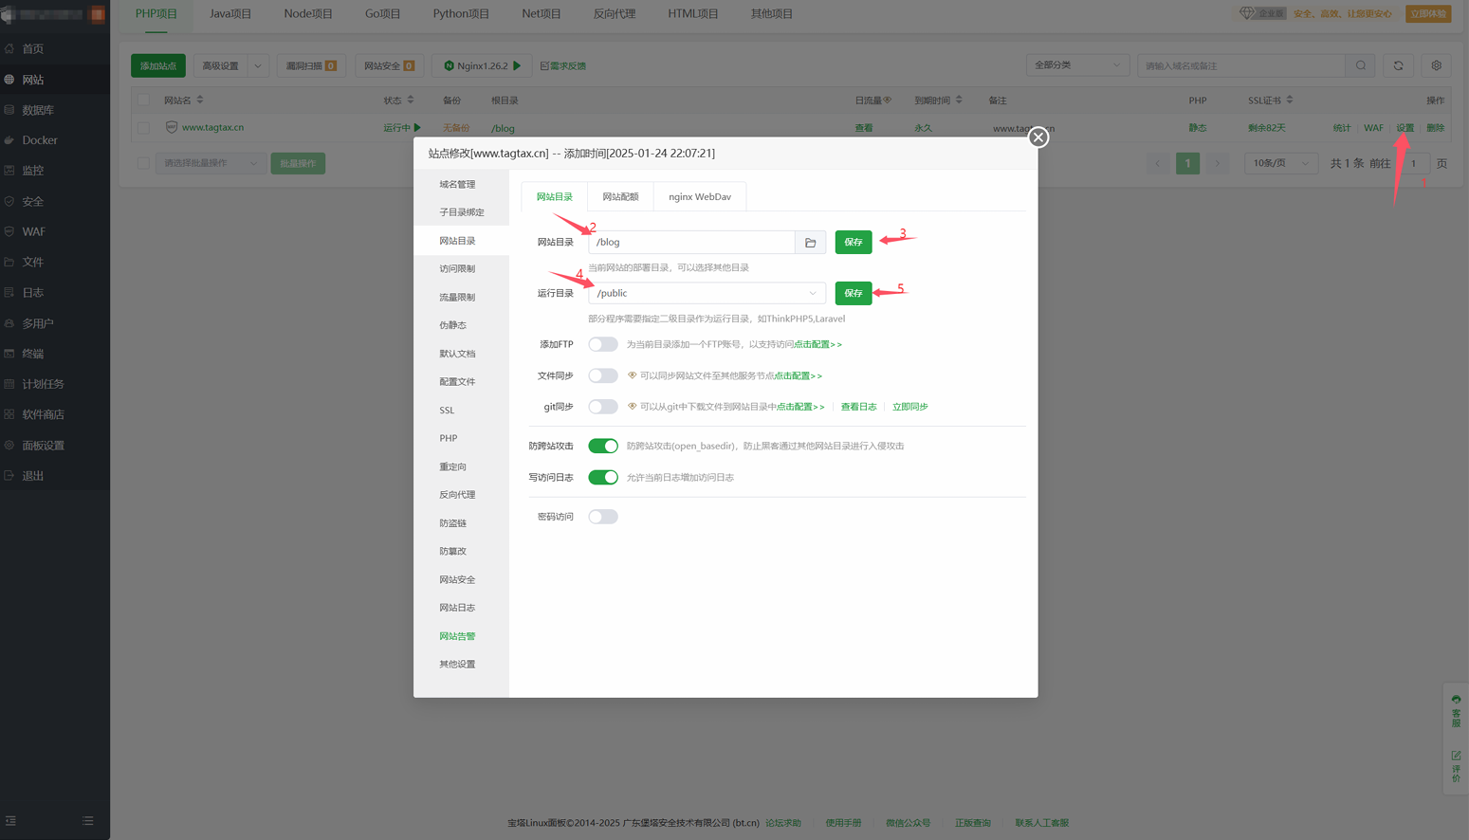1469x840 pixels.
Task: Open the 10条/页 page size dropdown
Action: coord(1279,163)
